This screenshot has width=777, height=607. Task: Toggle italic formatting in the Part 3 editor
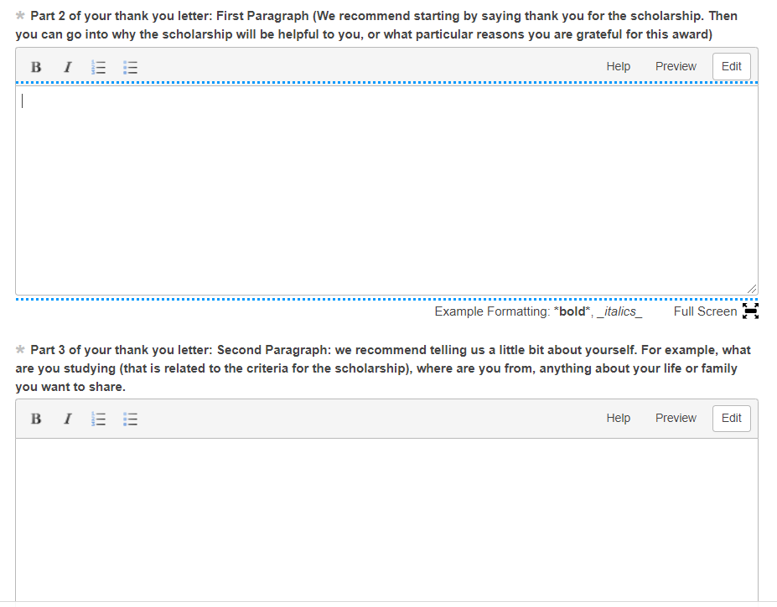coord(67,419)
